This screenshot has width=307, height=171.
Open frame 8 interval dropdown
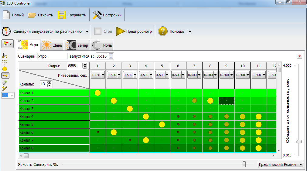coord(215,75)
